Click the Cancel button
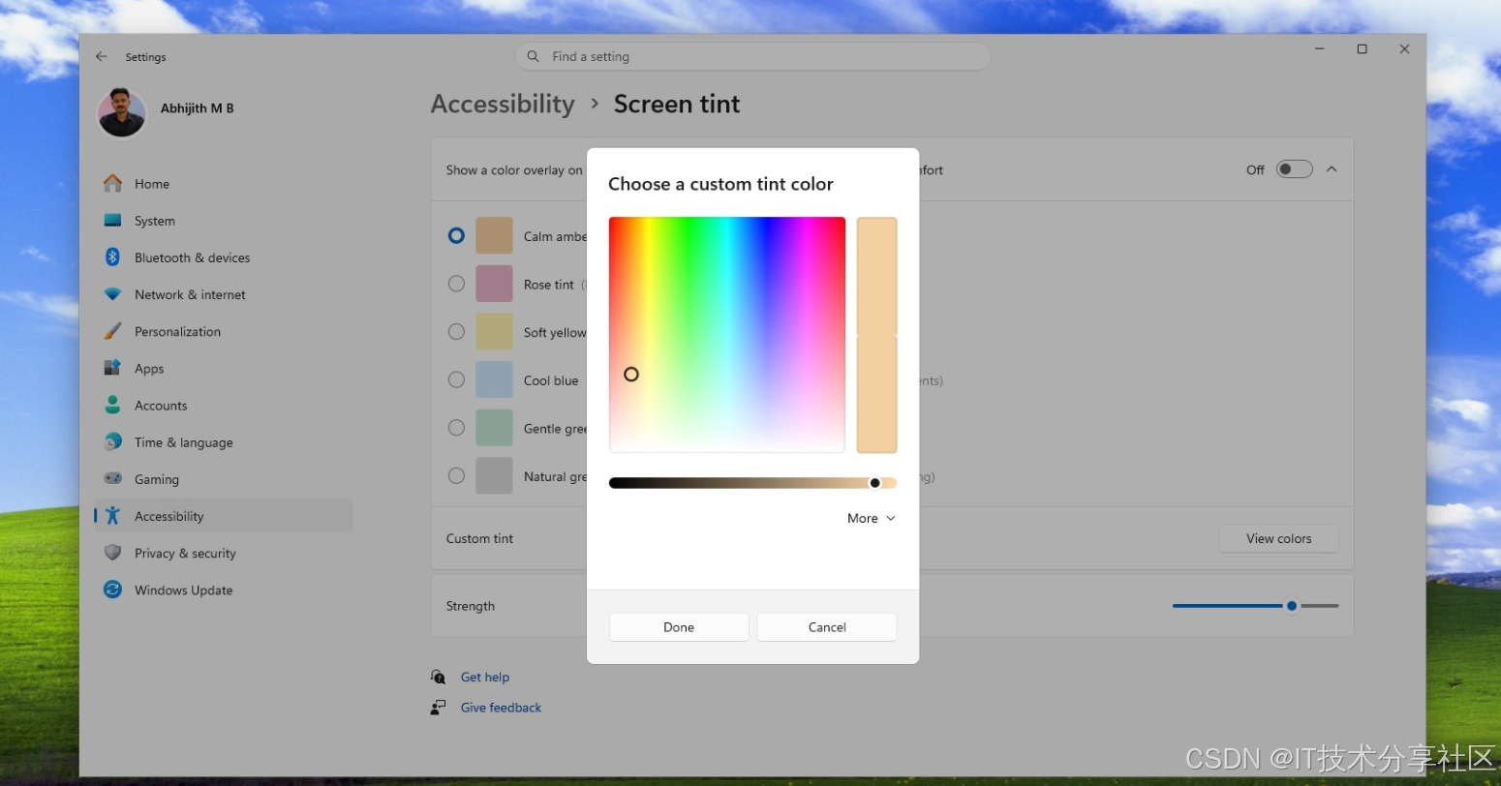The width and height of the screenshot is (1501, 786). coord(827,627)
